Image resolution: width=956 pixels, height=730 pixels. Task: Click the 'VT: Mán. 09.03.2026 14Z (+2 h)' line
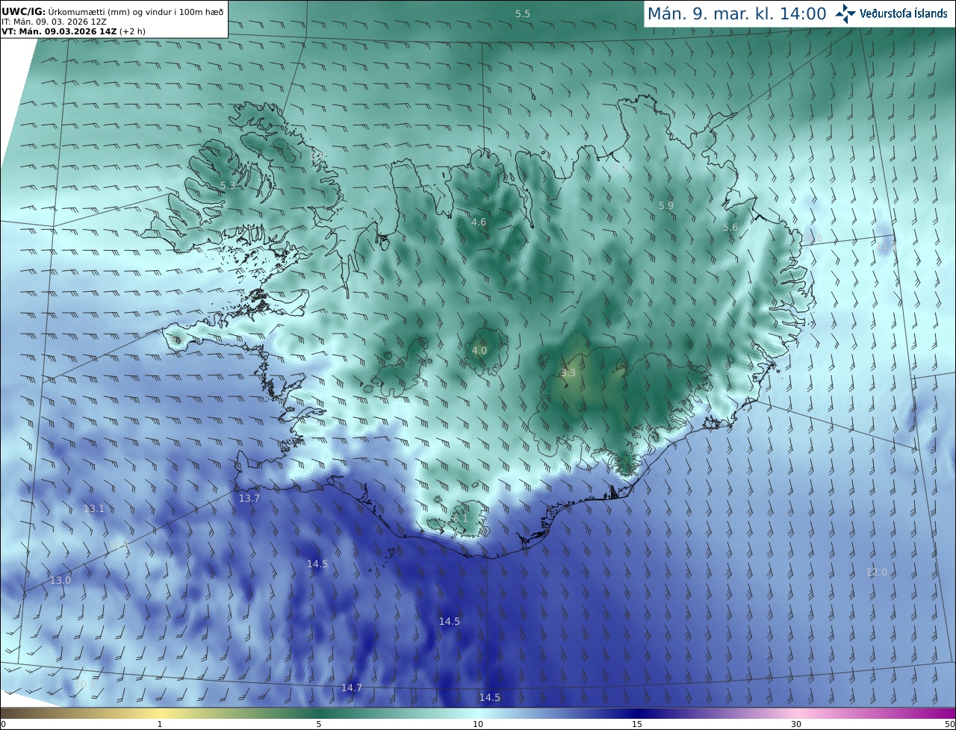(73, 31)
